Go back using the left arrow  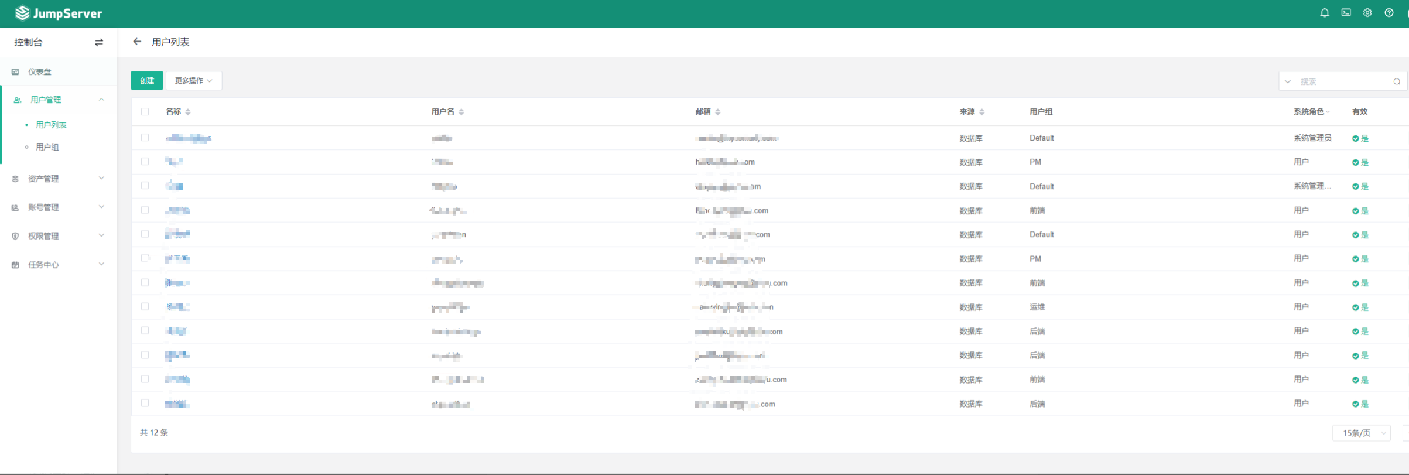[x=137, y=42]
